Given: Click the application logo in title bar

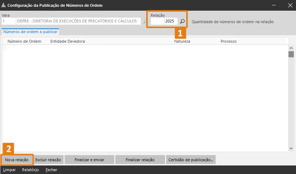Looking at the screenshot, I should pos(4,5).
